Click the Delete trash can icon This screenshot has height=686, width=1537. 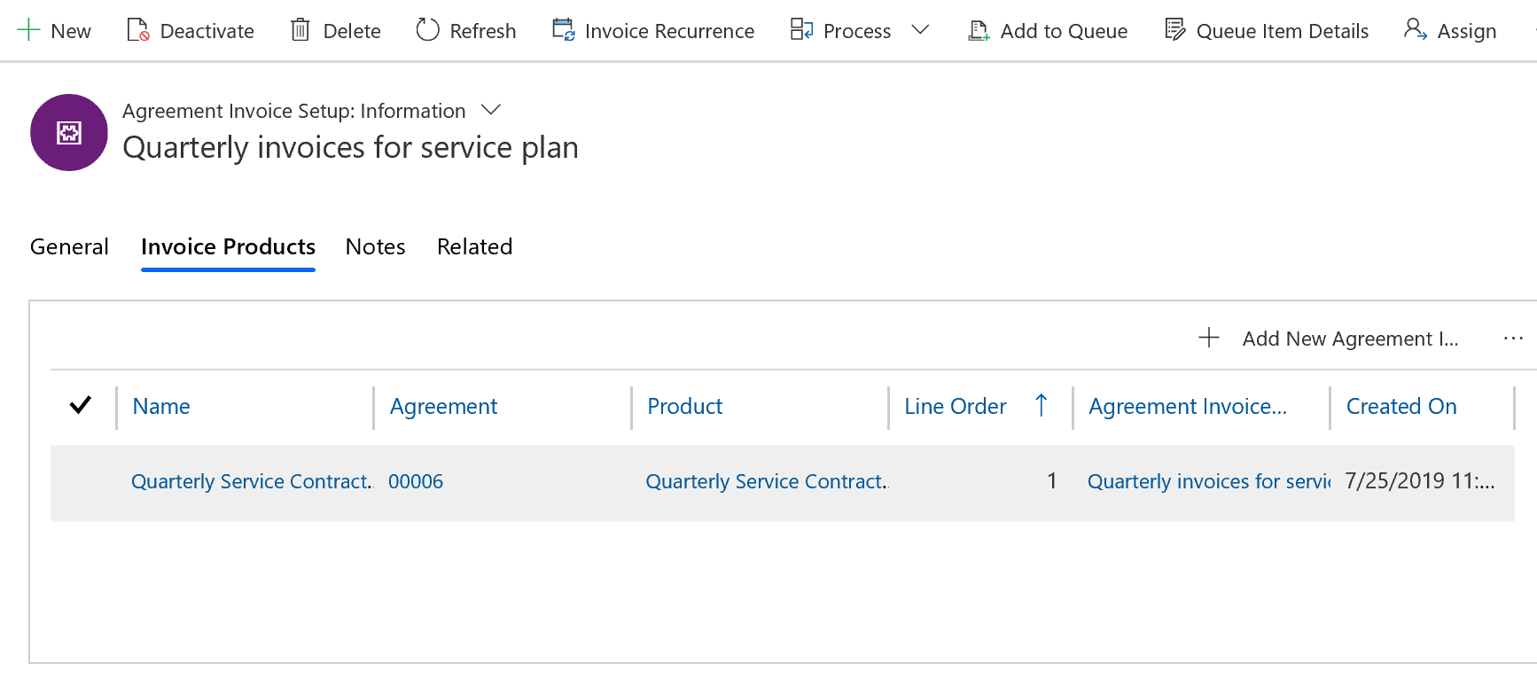point(300,30)
